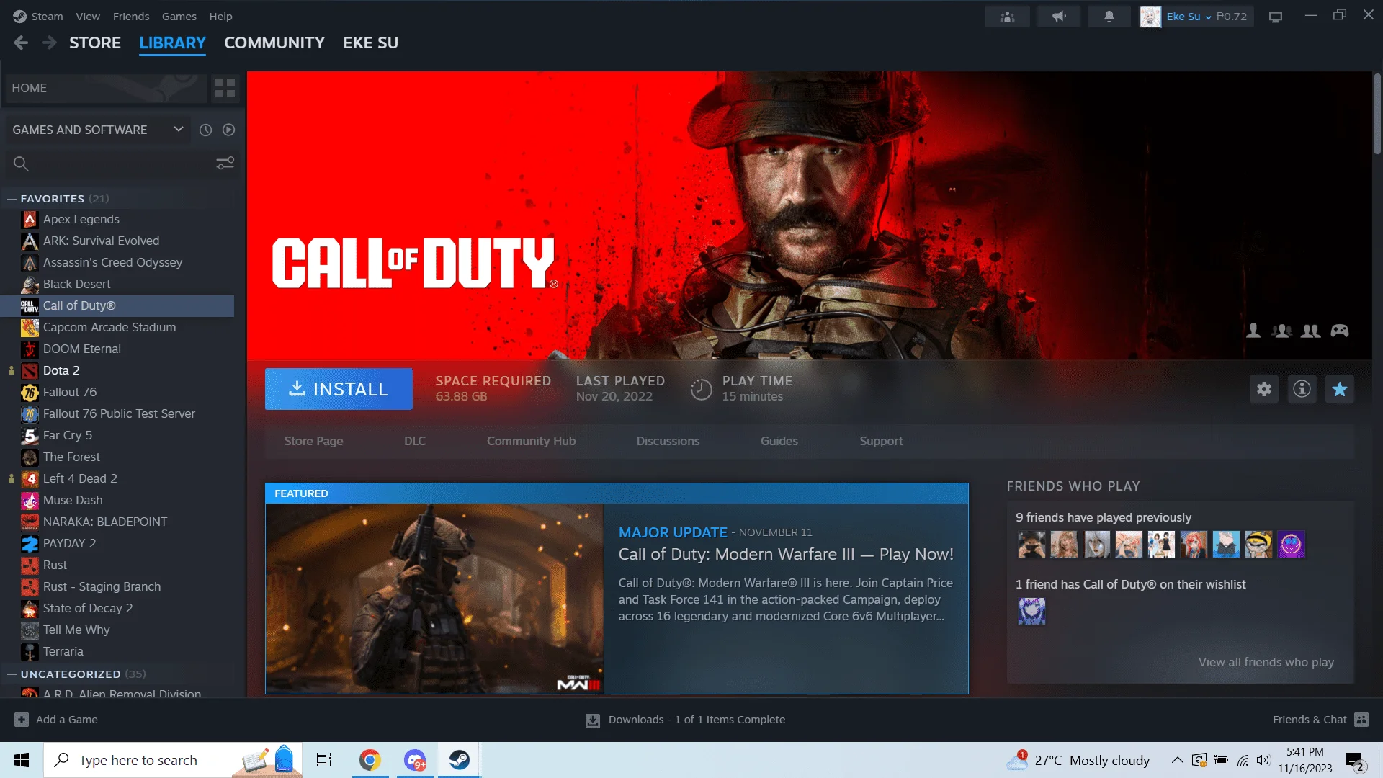Show Call of Duty game info icon
This screenshot has height=778, width=1383.
[1302, 389]
